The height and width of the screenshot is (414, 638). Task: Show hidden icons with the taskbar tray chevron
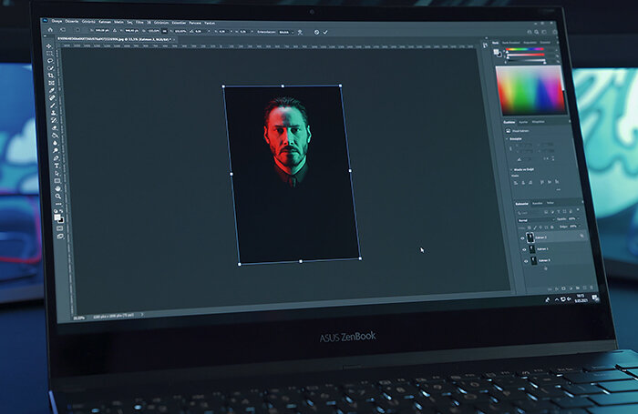pyautogui.click(x=556, y=299)
